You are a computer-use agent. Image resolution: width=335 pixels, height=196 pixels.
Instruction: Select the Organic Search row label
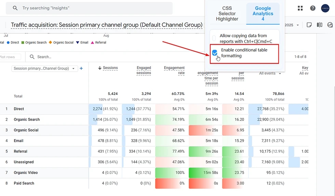pos(27,120)
